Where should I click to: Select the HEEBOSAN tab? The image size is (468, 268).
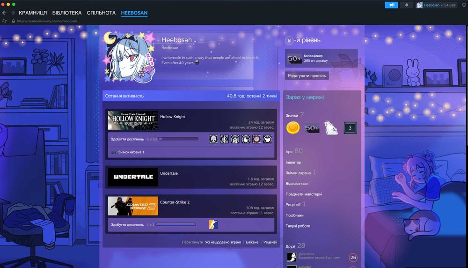click(134, 13)
